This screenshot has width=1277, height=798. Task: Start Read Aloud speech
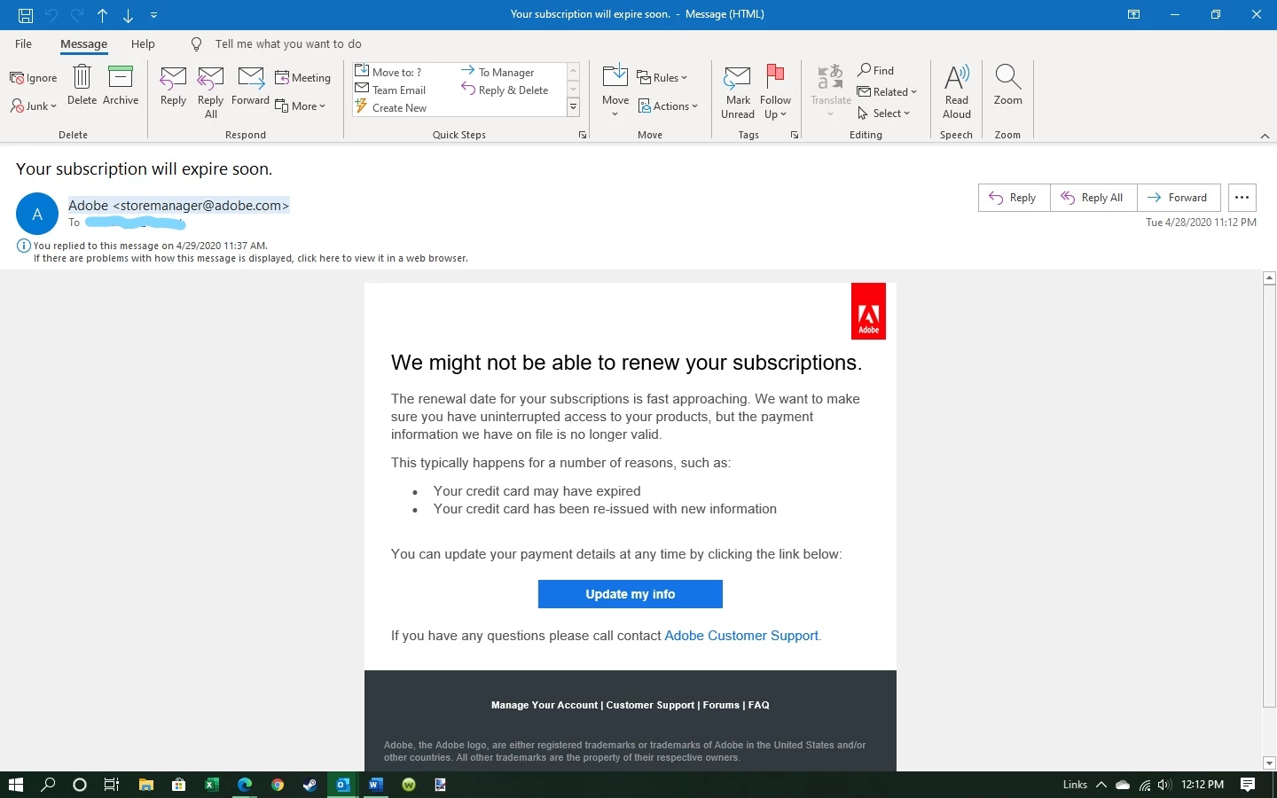[957, 92]
